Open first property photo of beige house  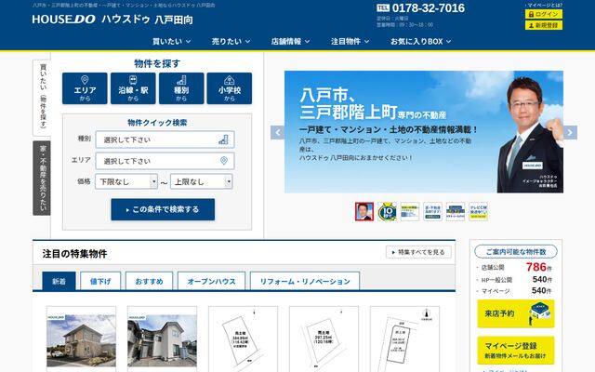(x=81, y=339)
